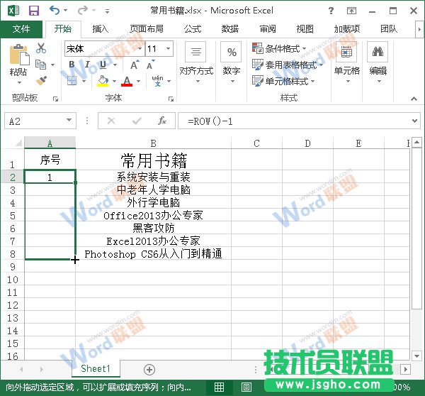Click the Name Box showing A2

(35, 121)
